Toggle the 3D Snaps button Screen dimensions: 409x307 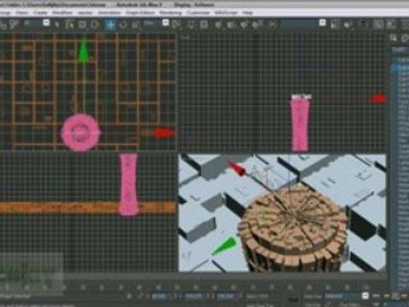tap(218, 25)
